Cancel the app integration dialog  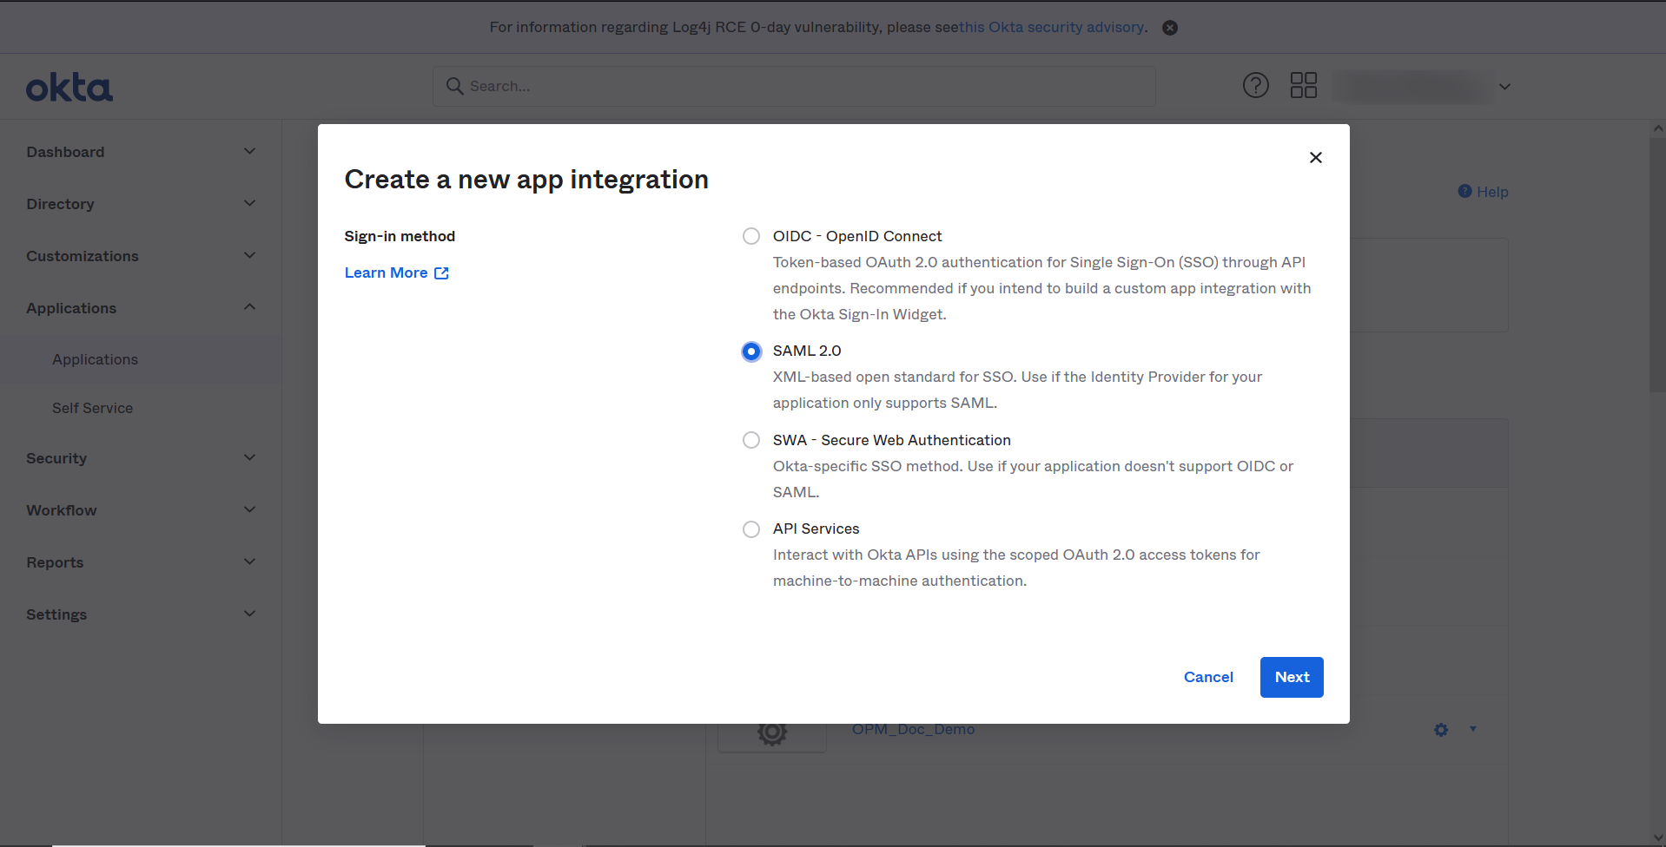(1207, 677)
